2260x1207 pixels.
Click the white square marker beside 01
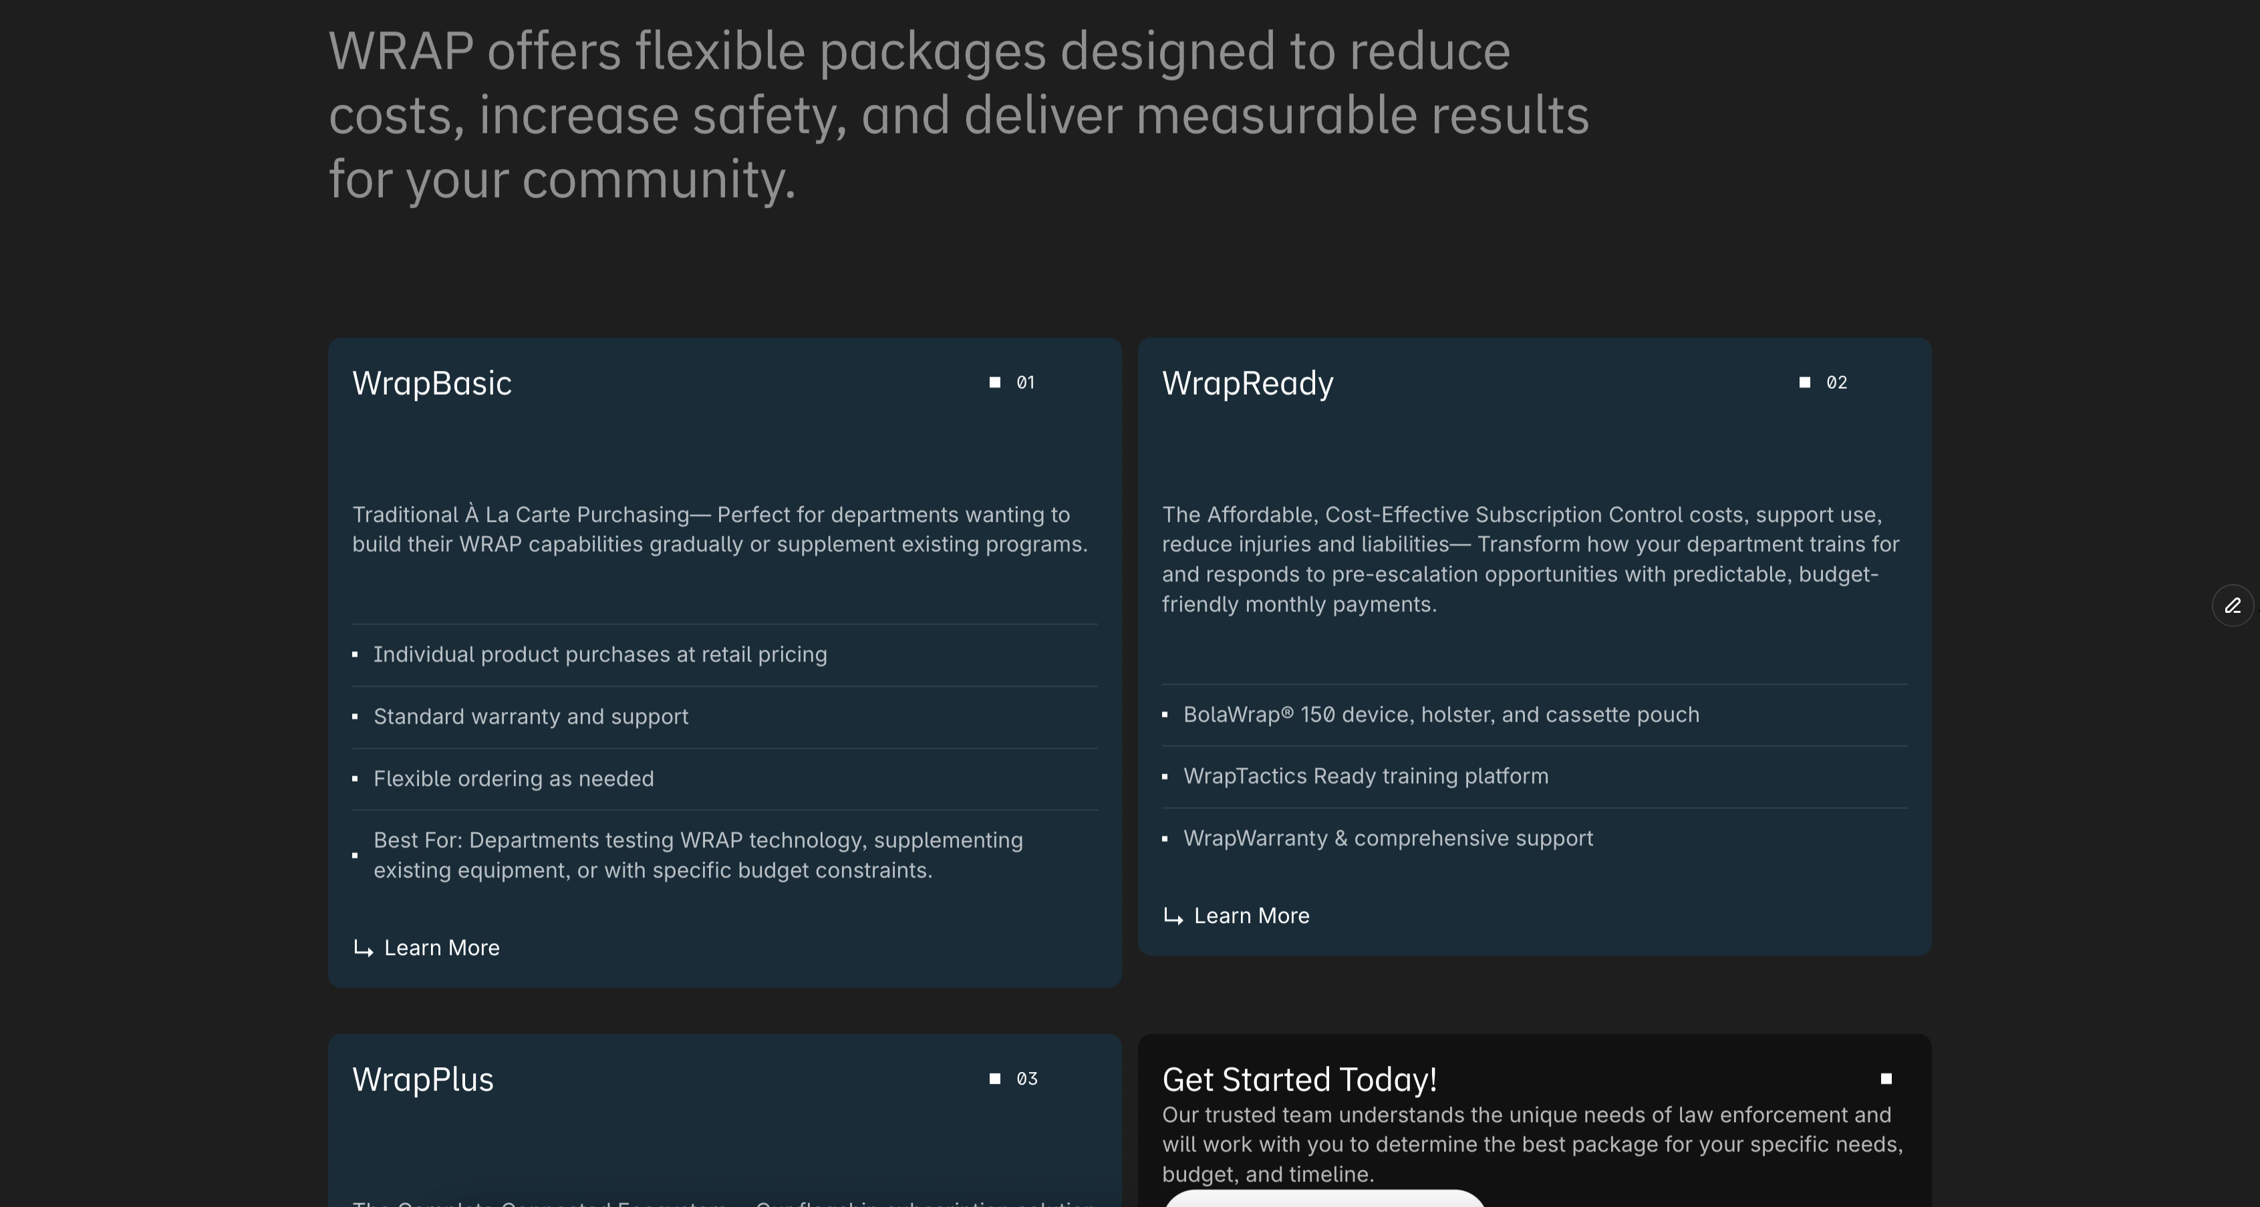point(995,382)
